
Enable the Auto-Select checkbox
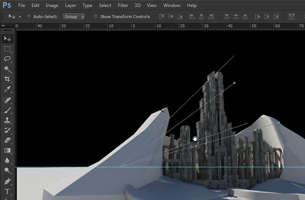pos(29,17)
